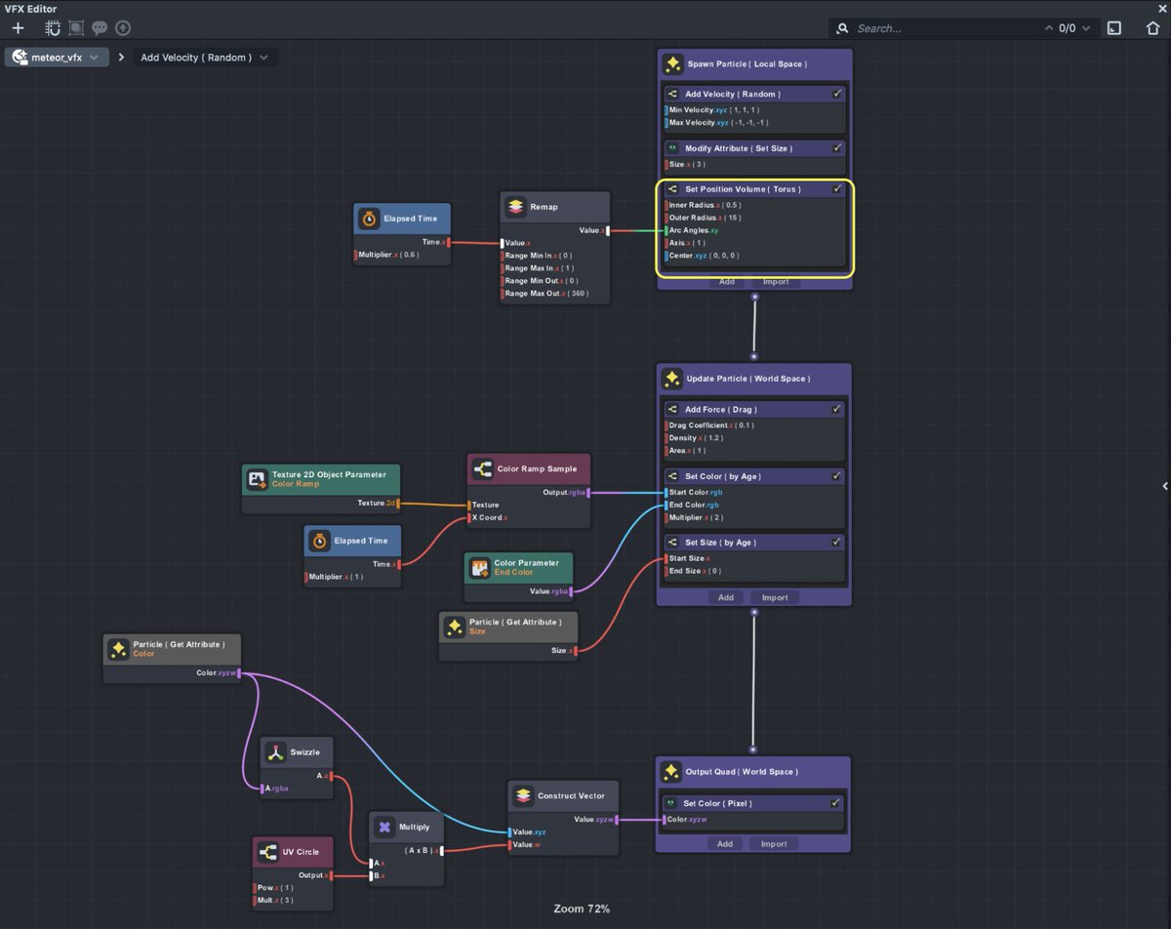Click the Particle Get Attribute Color icon
Screen dimensions: 1171x929
coord(118,649)
